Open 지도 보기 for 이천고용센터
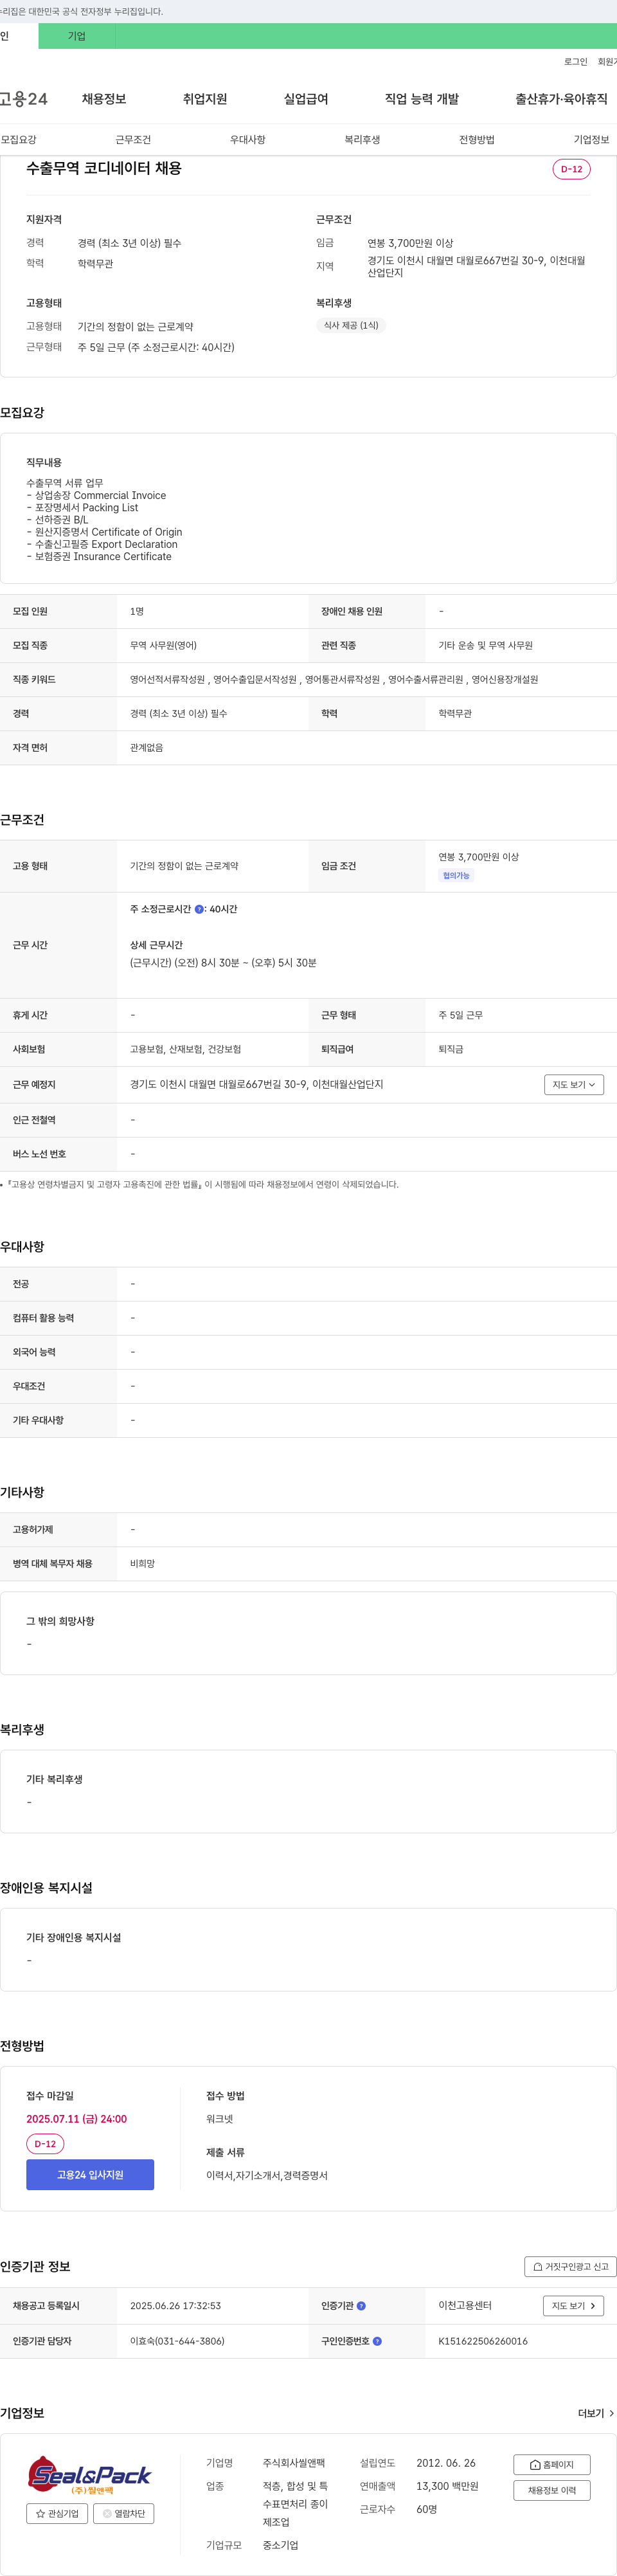 coord(574,2306)
